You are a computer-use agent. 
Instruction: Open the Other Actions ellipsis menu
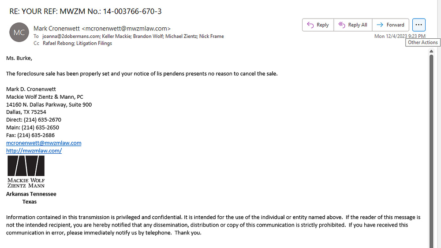pyautogui.click(x=419, y=25)
